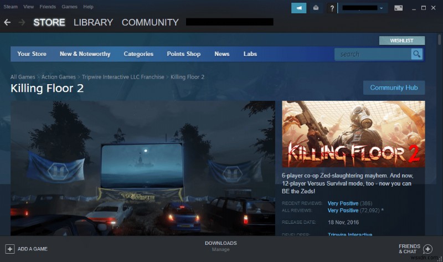Click the Killing Floor 2 page title
The height and width of the screenshot is (262, 443).
click(47, 89)
